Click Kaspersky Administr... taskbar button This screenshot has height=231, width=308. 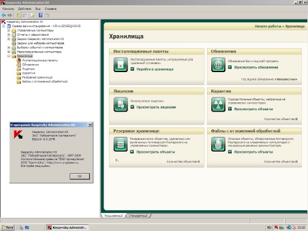67,227
